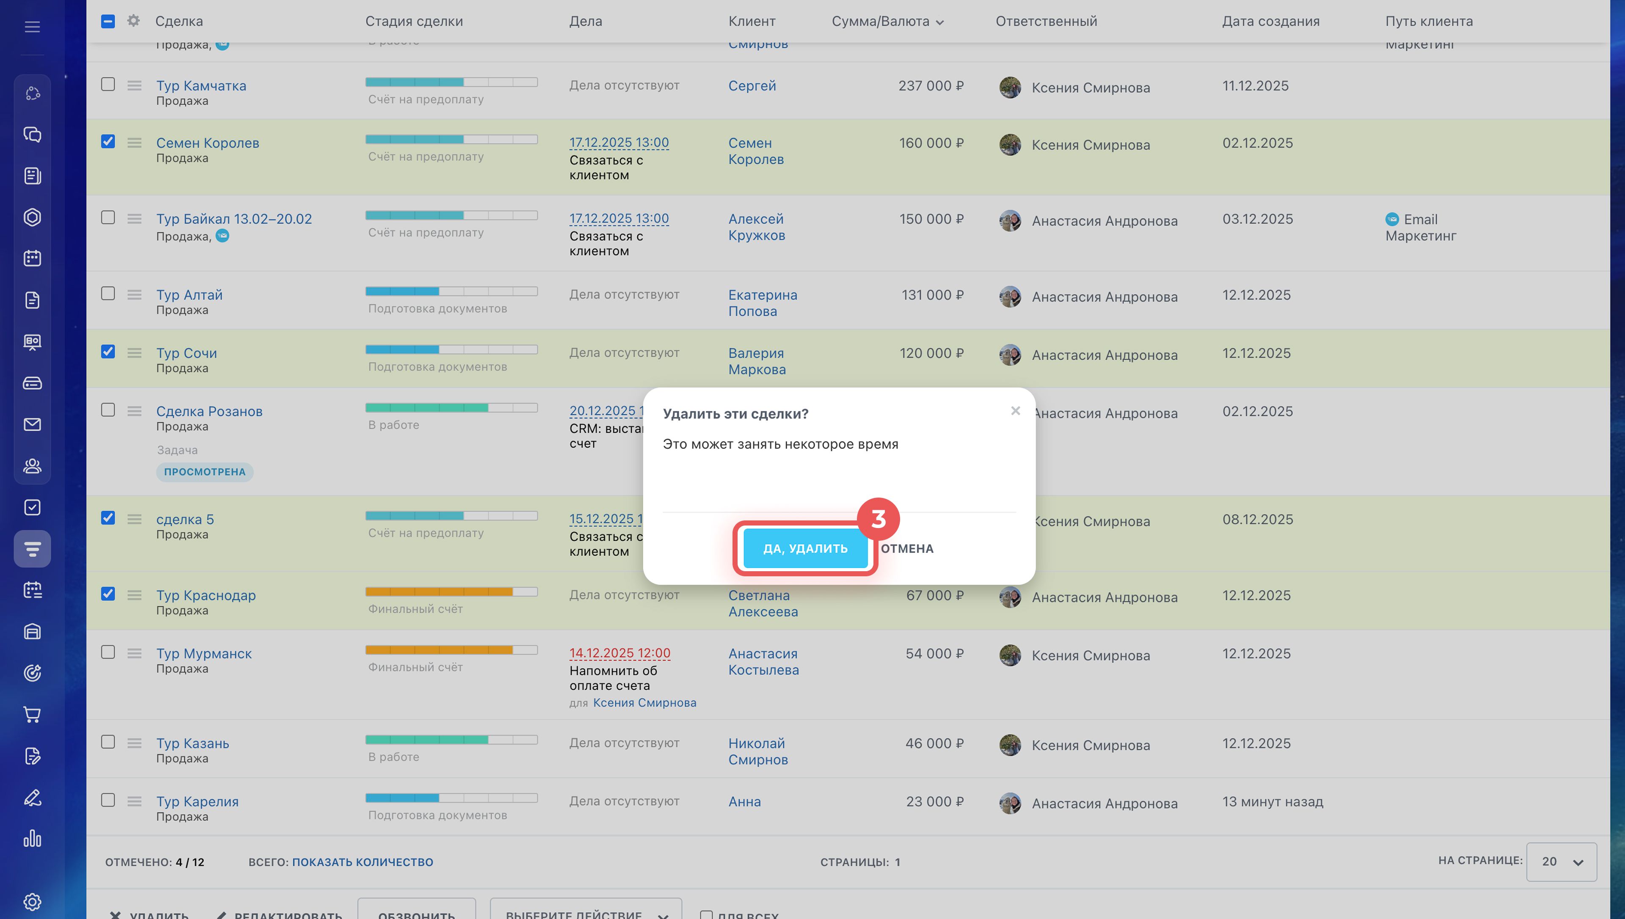Open row menu for Тур Мурманск deal

(135, 653)
